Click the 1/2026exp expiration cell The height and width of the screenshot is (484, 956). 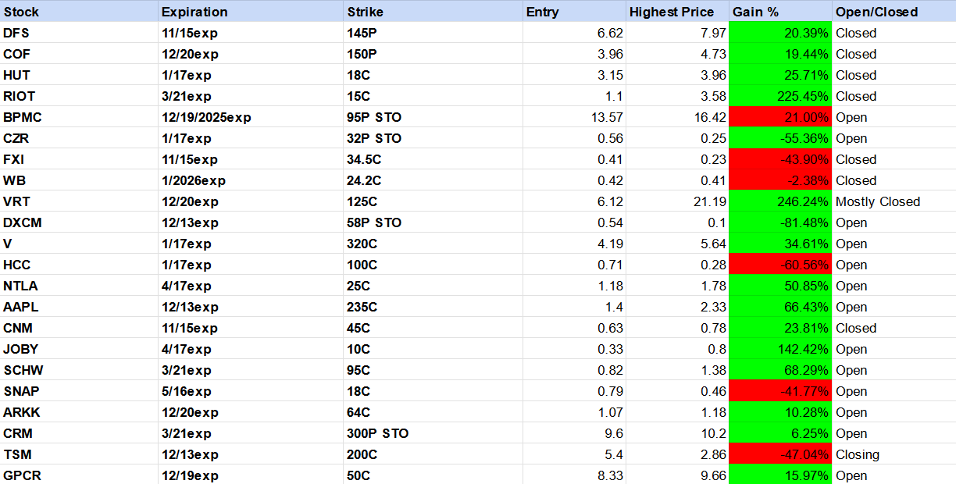pyautogui.click(x=251, y=180)
